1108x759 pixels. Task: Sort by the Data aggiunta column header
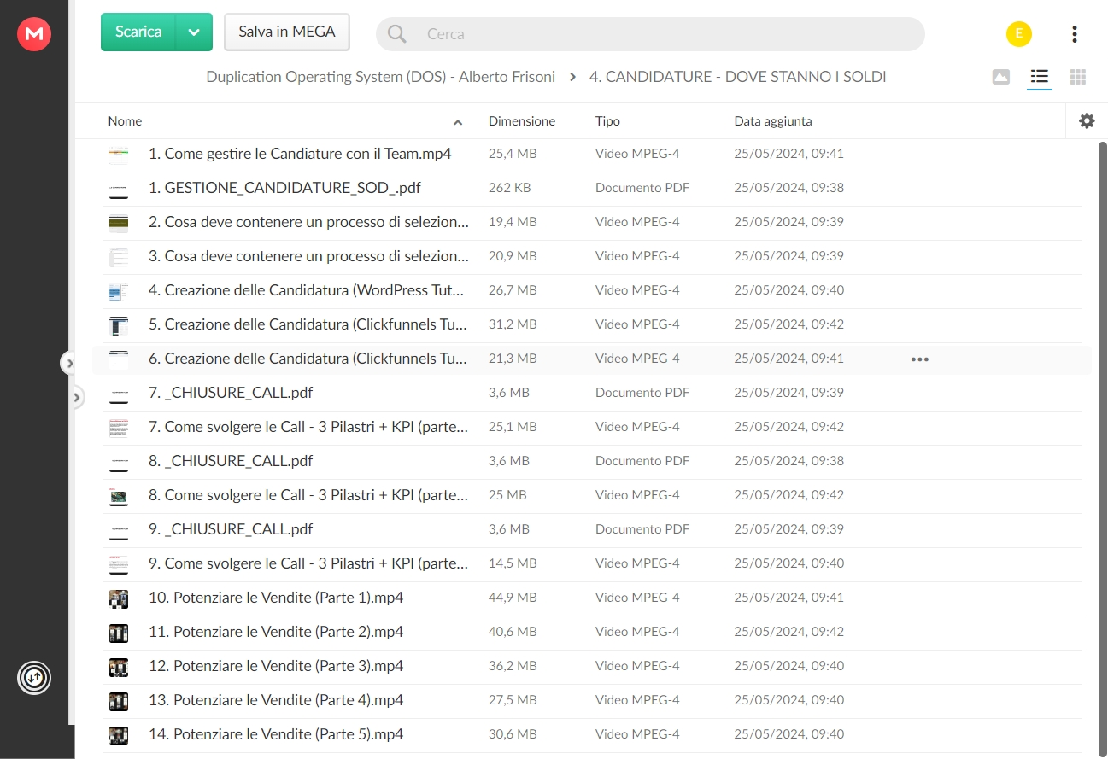click(773, 121)
